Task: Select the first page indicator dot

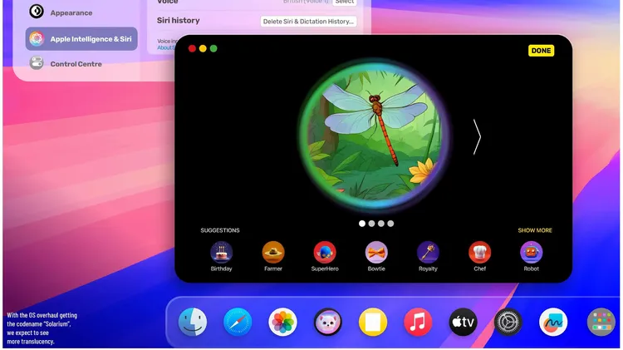Action: 362,224
